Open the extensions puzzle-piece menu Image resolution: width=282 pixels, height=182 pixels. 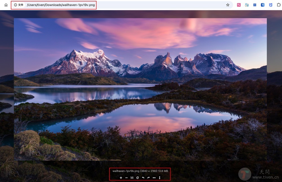[x=279, y=5]
